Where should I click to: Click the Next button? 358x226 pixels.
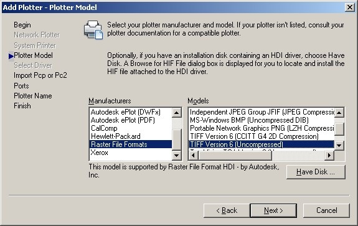pyautogui.click(x=273, y=210)
